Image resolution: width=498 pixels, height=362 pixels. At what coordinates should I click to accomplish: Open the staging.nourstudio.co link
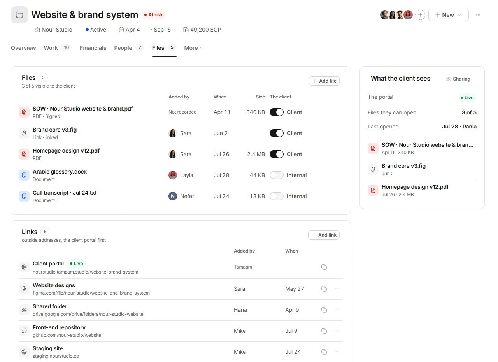56,356
